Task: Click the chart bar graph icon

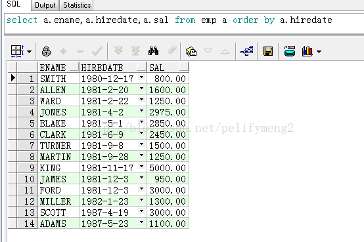Action: click(307, 51)
